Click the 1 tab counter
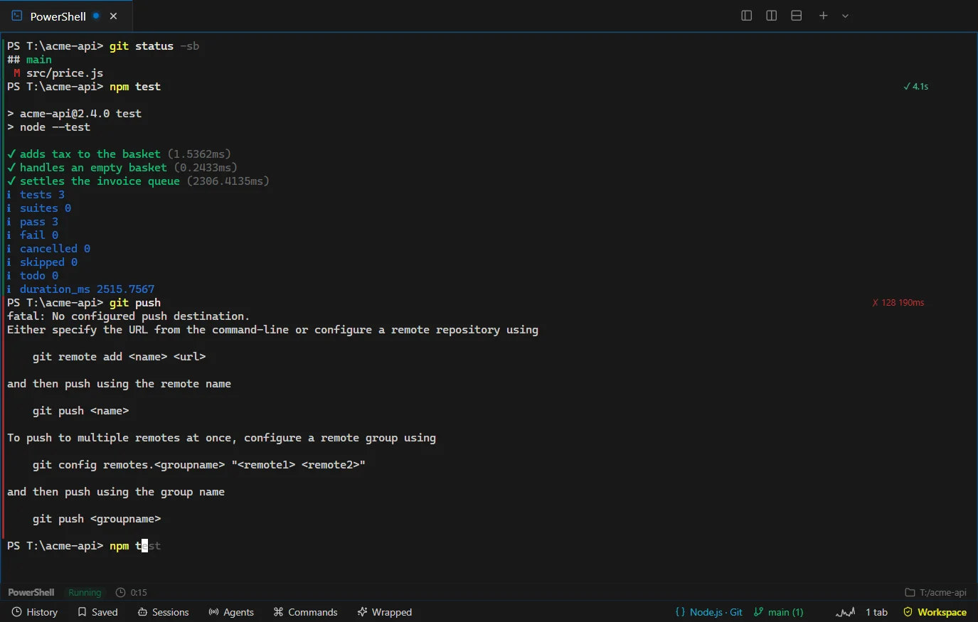This screenshot has width=978, height=622. tap(876, 612)
